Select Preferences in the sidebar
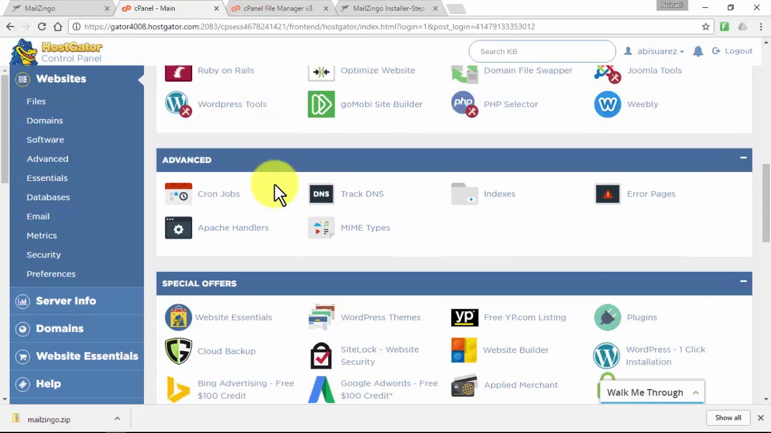Screen dimensions: 771x433 coord(51,274)
